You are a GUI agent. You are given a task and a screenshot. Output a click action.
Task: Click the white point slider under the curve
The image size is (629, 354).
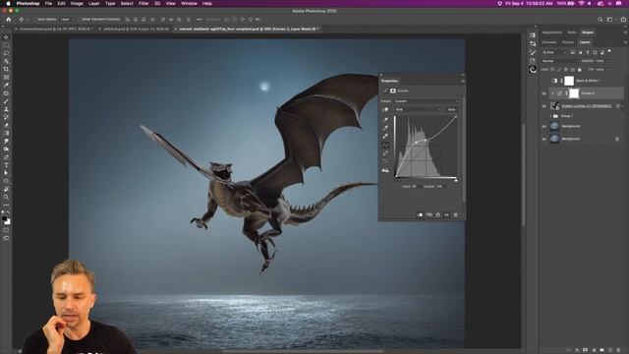pyautogui.click(x=456, y=180)
